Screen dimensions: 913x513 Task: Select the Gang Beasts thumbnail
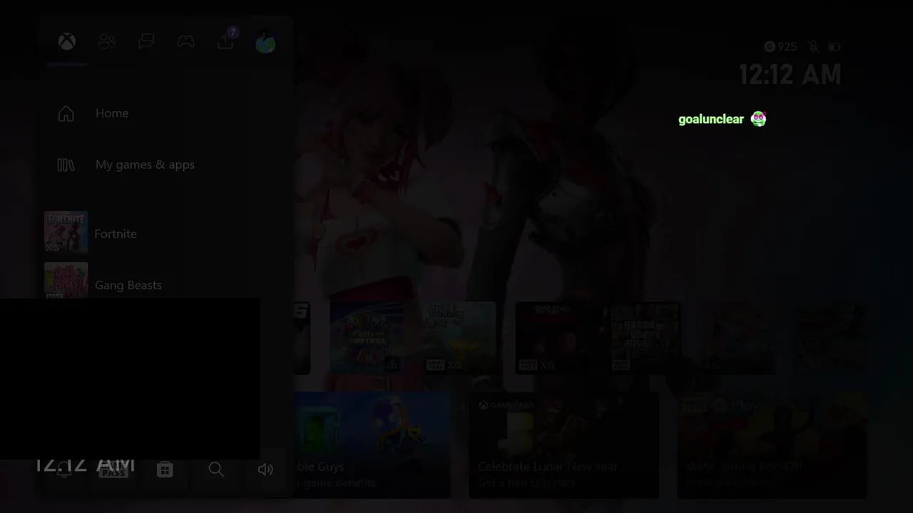pyautogui.click(x=66, y=281)
